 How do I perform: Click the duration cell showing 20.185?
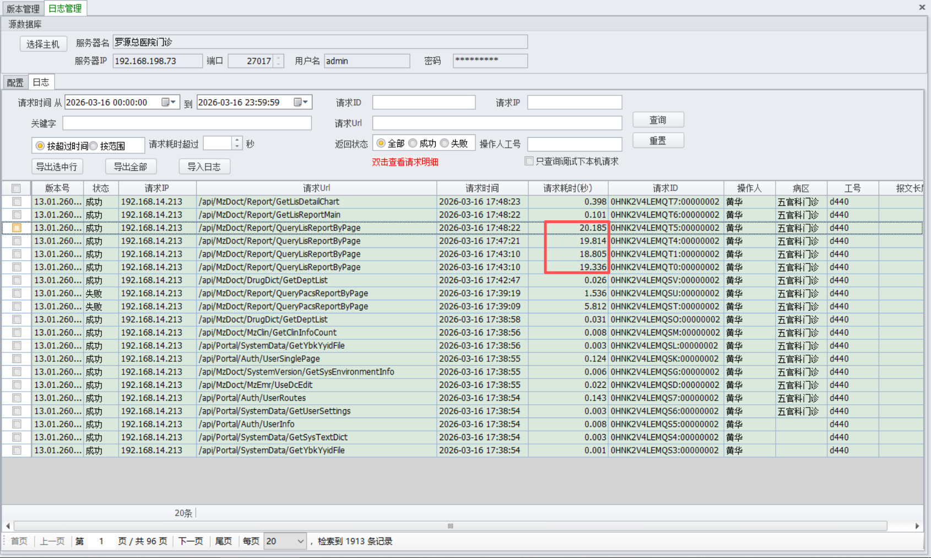pyautogui.click(x=568, y=228)
